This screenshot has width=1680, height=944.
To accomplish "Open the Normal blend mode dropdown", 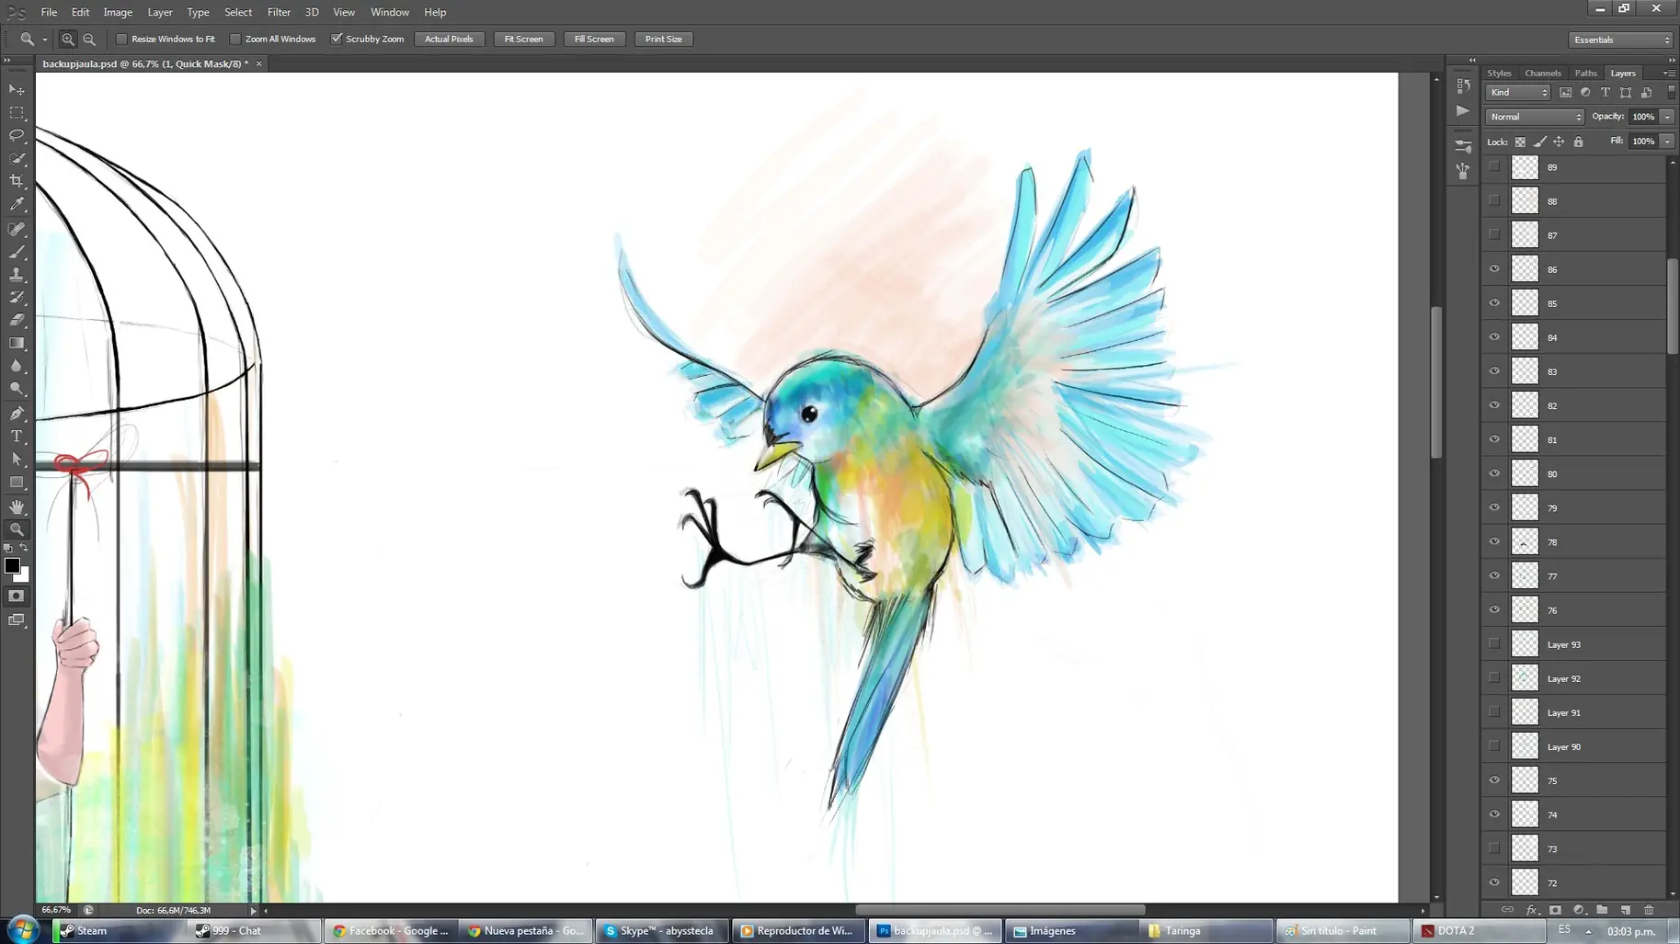I will pyautogui.click(x=1535, y=117).
